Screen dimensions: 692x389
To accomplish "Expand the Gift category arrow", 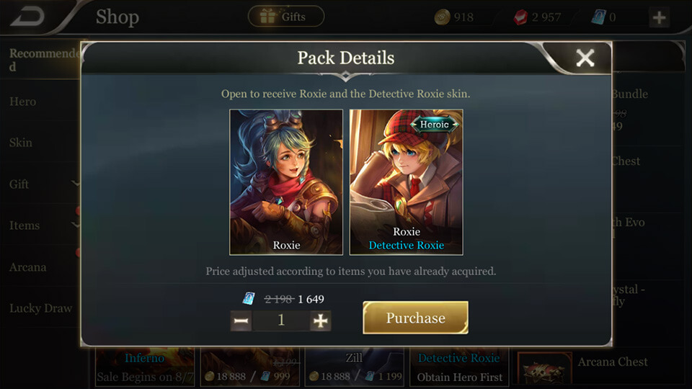I will (x=76, y=183).
